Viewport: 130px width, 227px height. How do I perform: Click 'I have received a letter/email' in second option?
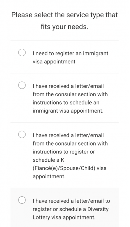point(68,86)
